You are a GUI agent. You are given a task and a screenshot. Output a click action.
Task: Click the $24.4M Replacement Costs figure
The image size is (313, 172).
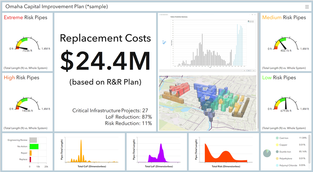point(105,60)
